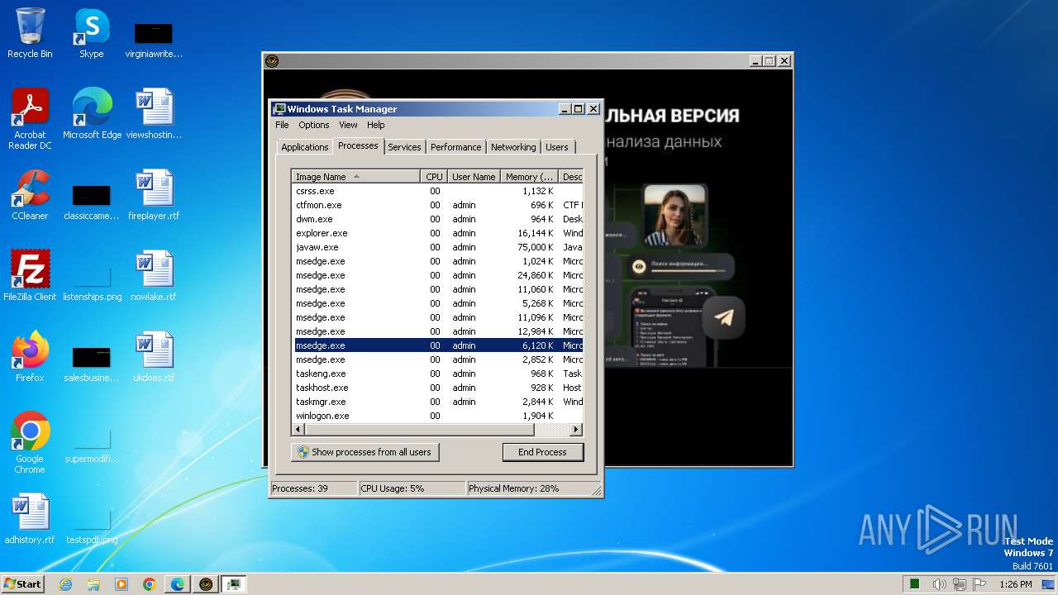1058x595 pixels.
Task: Open Internet Explorer from the taskbar
Action: tap(65, 584)
